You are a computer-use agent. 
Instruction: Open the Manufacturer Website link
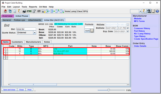click(x=138, y=18)
